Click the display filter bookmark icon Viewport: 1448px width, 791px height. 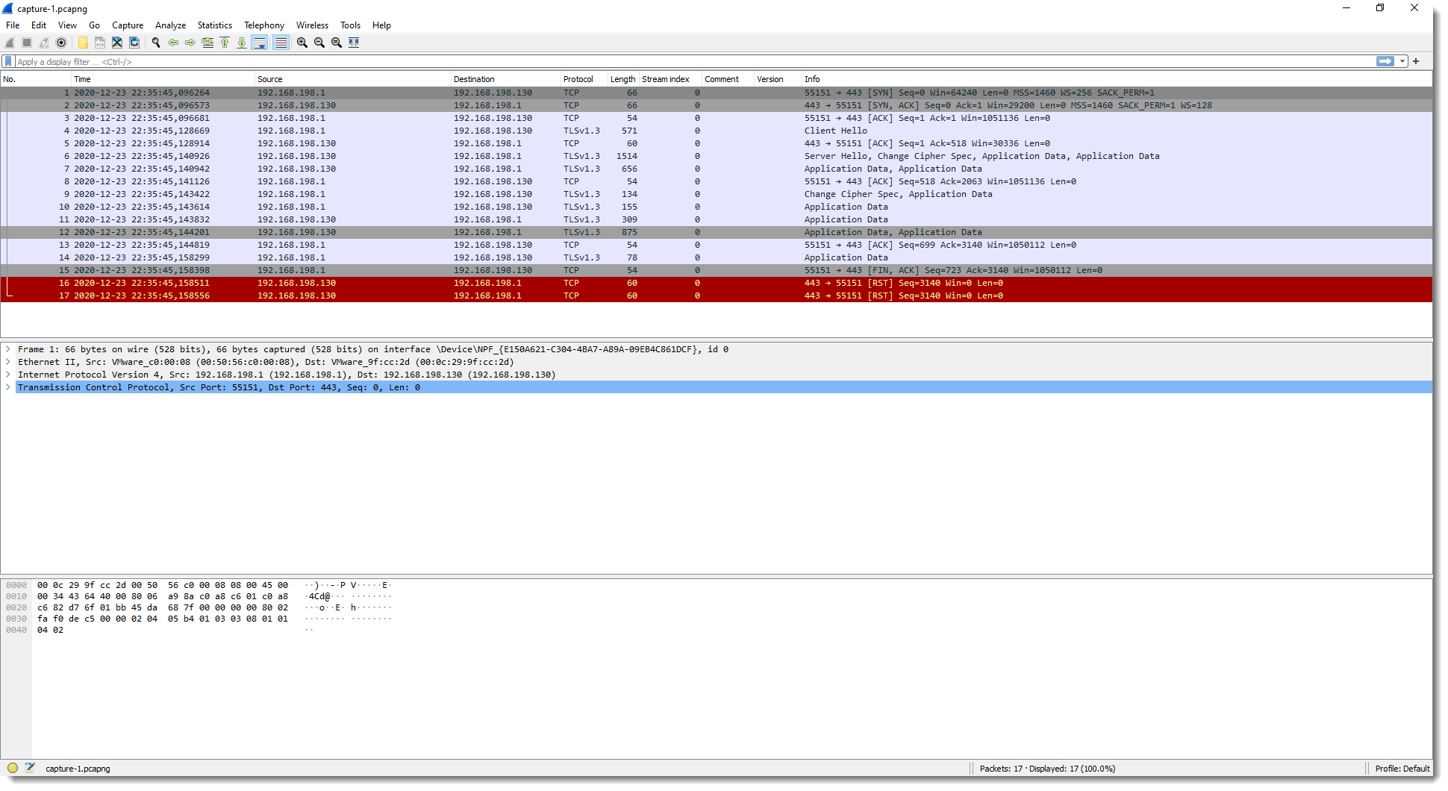click(8, 62)
